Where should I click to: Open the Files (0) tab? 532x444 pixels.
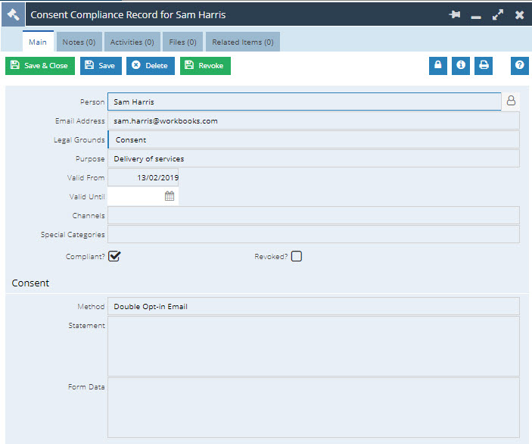pyautogui.click(x=183, y=42)
